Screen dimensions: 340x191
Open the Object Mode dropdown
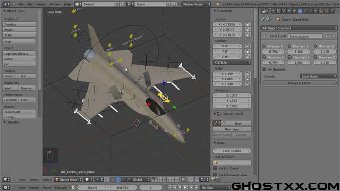(69, 180)
